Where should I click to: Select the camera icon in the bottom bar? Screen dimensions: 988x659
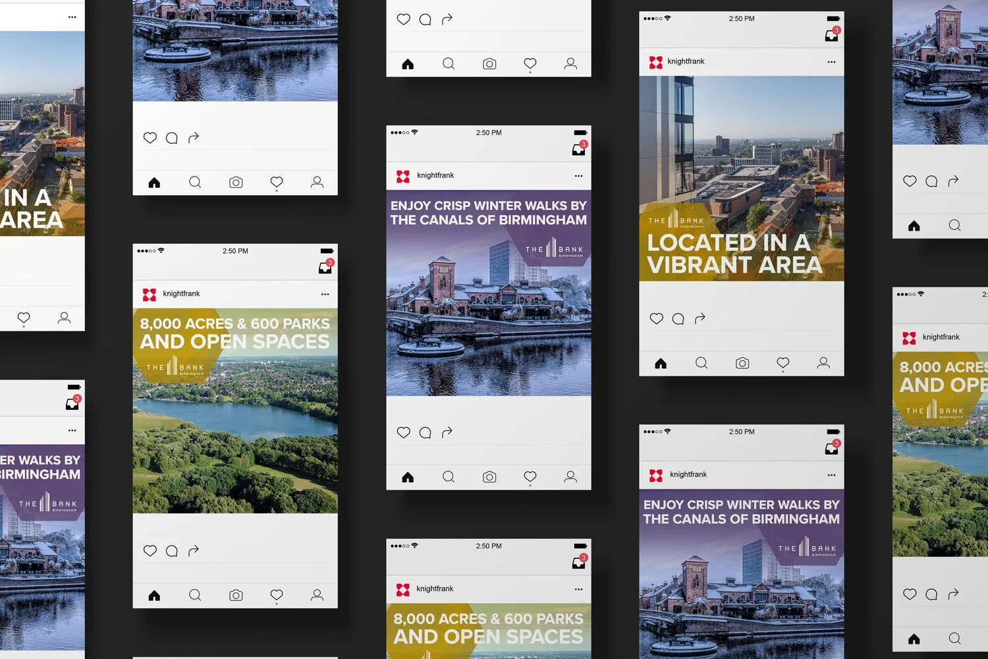489,476
